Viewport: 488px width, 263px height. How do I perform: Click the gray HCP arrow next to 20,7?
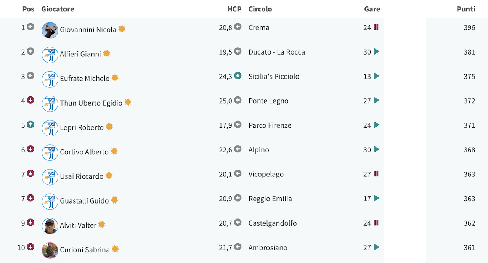(238, 222)
